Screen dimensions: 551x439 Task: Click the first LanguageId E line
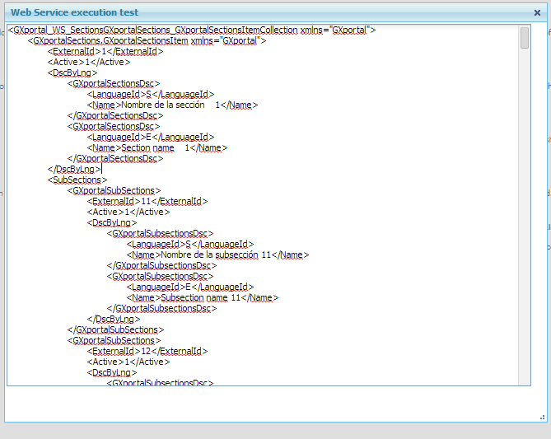(151, 137)
